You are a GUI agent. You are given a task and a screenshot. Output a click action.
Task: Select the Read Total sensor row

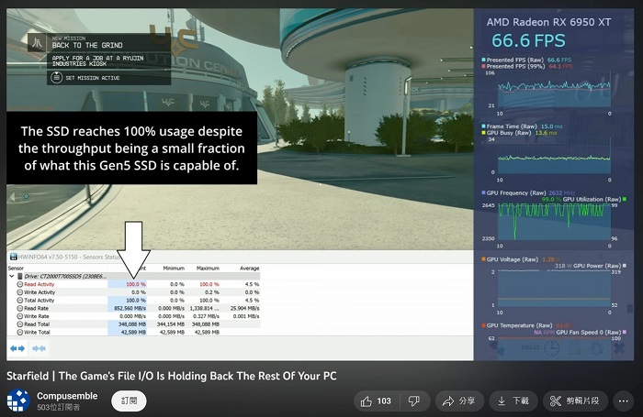pyautogui.click(x=134, y=324)
